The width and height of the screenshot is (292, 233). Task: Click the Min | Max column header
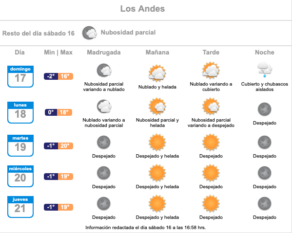pos(58,53)
